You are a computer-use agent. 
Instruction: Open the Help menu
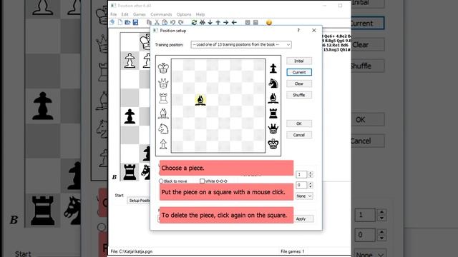(200, 14)
